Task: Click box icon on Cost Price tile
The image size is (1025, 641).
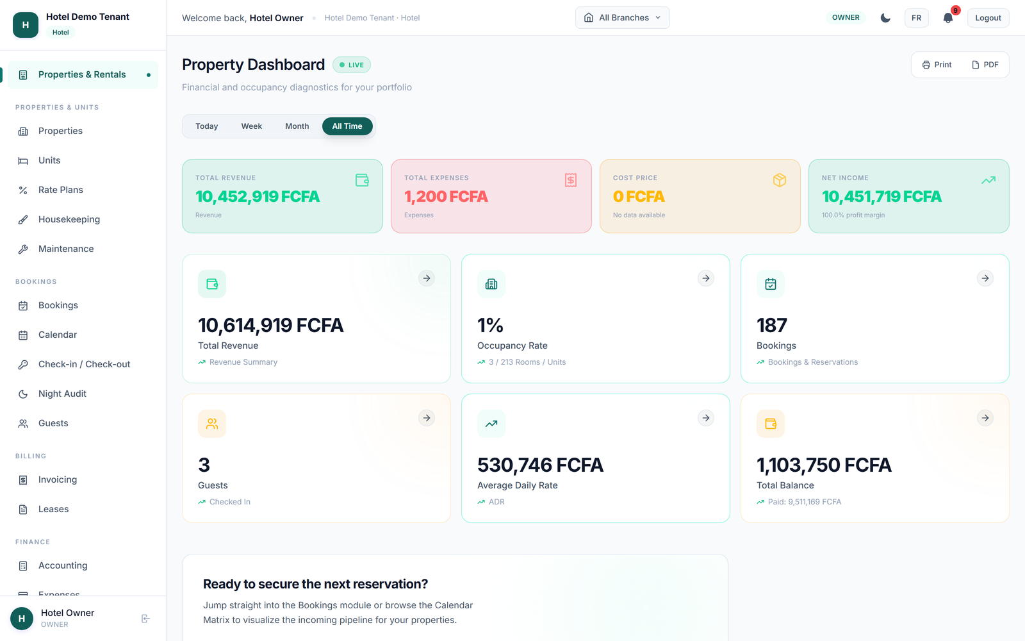Action: click(x=780, y=180)
